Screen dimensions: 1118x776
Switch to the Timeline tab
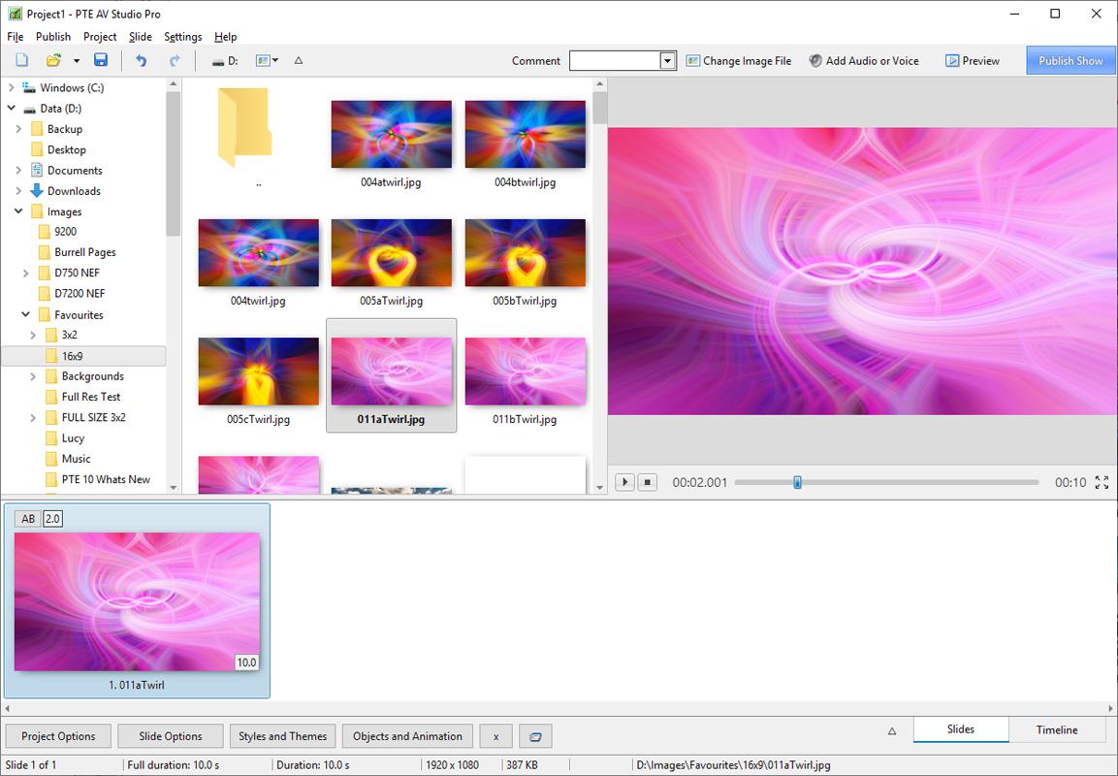point(1056,729)
